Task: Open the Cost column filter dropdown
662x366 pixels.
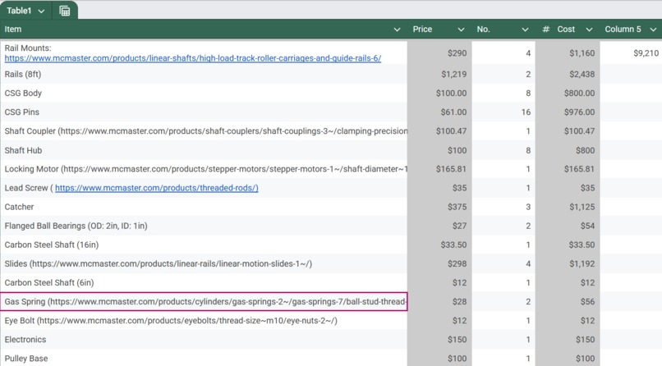Action: [x=590, y=30]
